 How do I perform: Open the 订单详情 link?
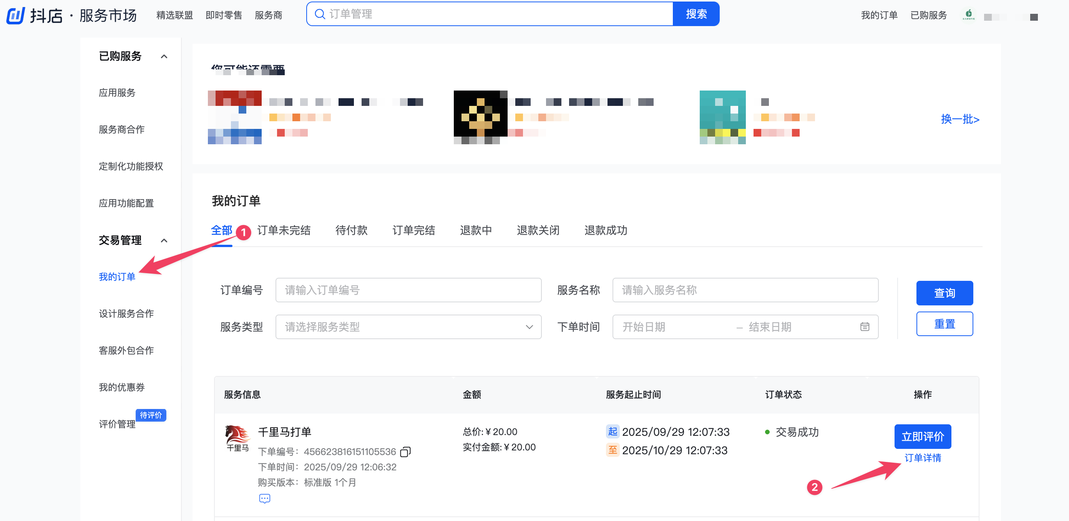click(922, 458)
